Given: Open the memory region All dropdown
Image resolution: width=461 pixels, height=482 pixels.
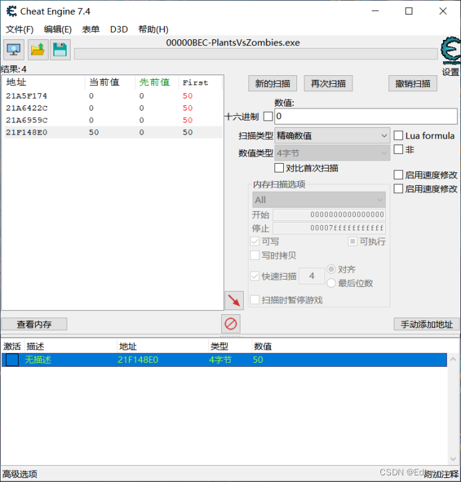Looking at the screenshot, I should pos(319,200).
